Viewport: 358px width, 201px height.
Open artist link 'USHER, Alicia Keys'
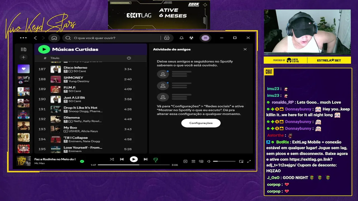click(x=83, y=131)
